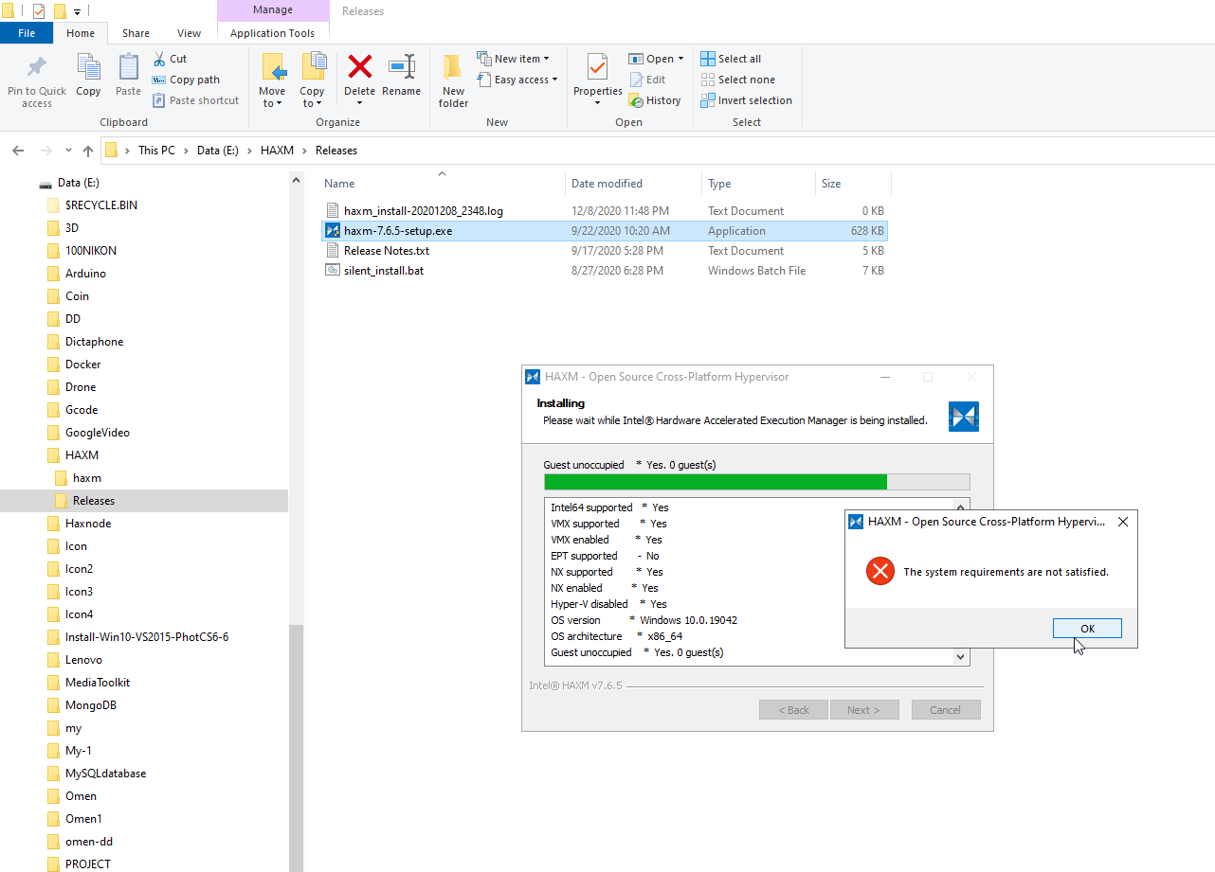Click the title bar properties checkmark icon
The width and height of the screenshot is (1215, 872).
point(39,11)
